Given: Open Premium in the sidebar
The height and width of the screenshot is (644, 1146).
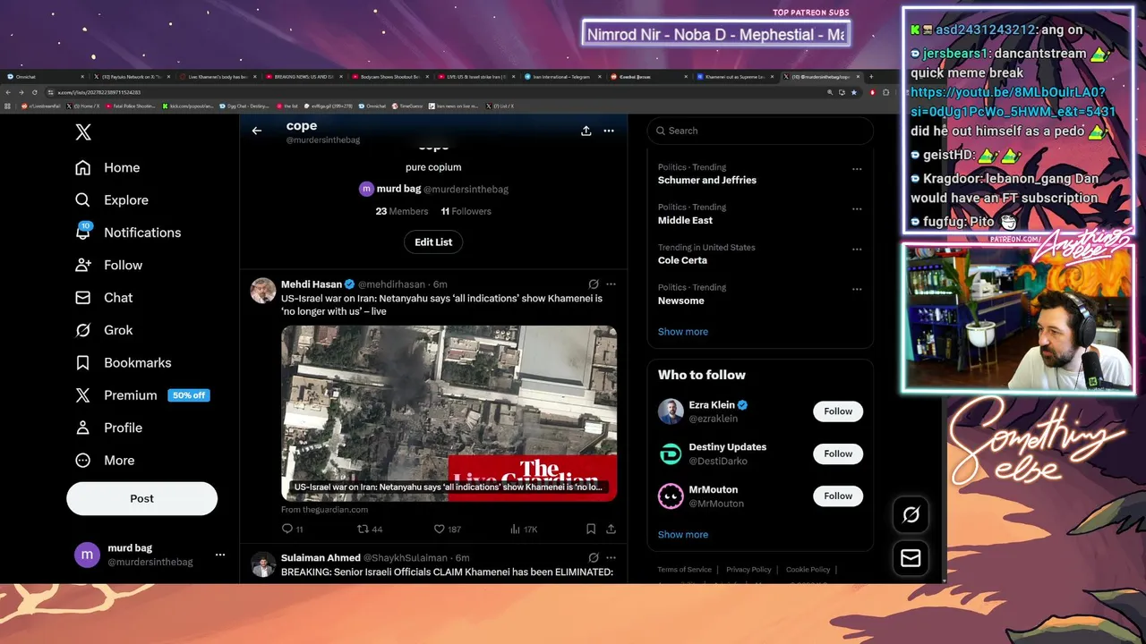Looking at the screenshot, I should [141, 395].
